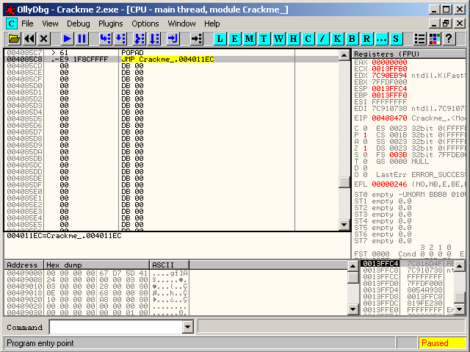Click the Address column header in dump

pyautogui.click(x=23, y=265)
